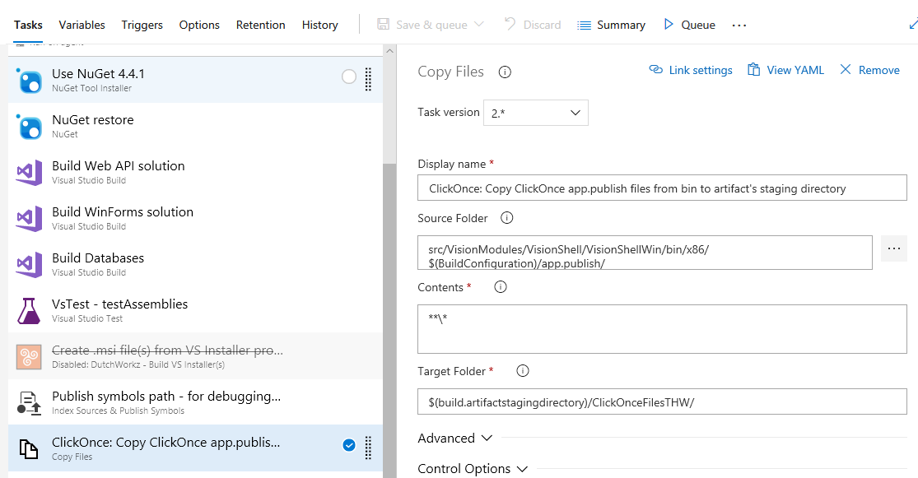Click the View YAML button

point(785,70)
